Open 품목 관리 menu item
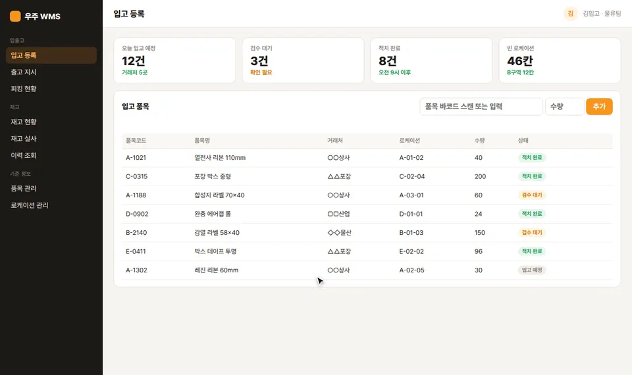632x375 pixels. 51,188
